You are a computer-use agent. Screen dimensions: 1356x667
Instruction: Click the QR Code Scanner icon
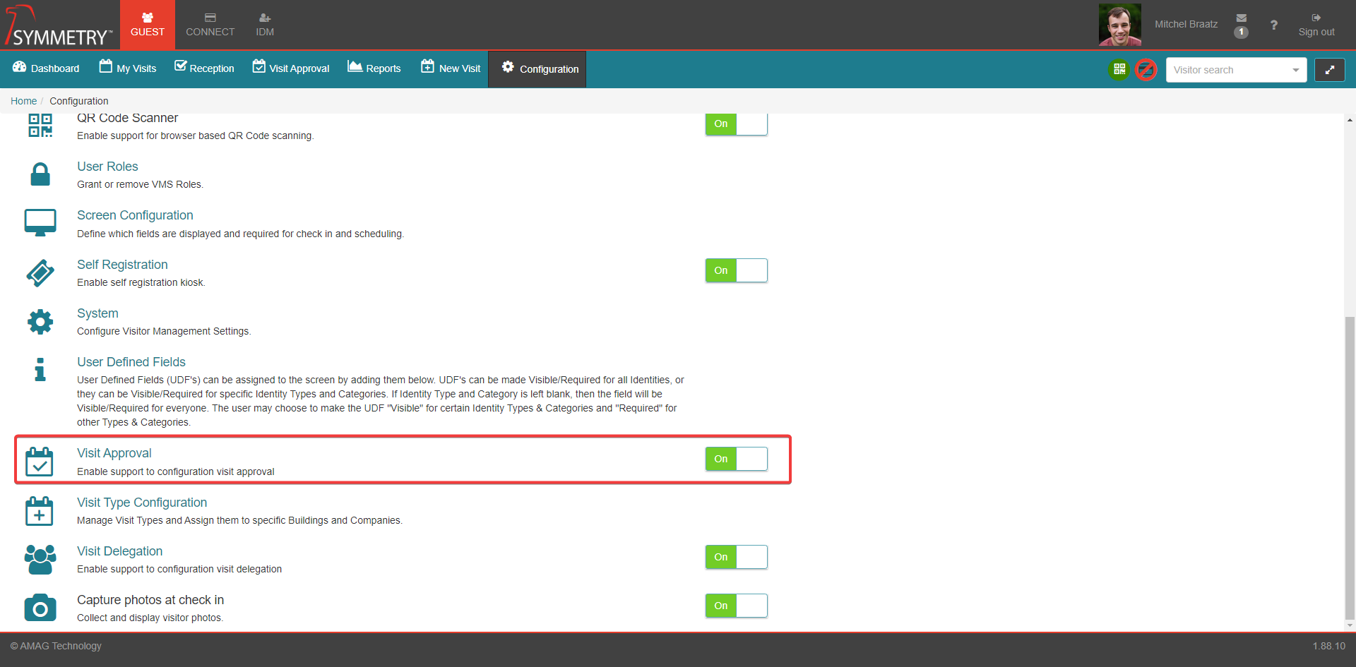[x=40, y=126]
